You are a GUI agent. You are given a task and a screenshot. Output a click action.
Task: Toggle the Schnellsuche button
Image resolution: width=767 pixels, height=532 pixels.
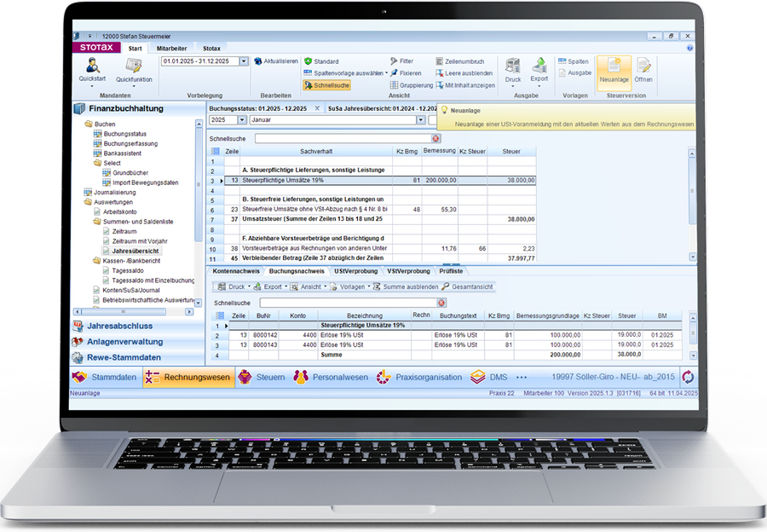326,85
